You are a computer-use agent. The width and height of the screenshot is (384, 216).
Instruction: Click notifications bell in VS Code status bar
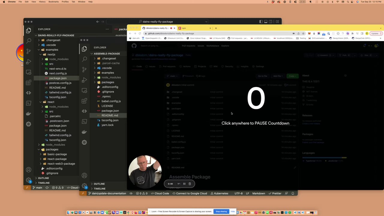tap(293, 193)
